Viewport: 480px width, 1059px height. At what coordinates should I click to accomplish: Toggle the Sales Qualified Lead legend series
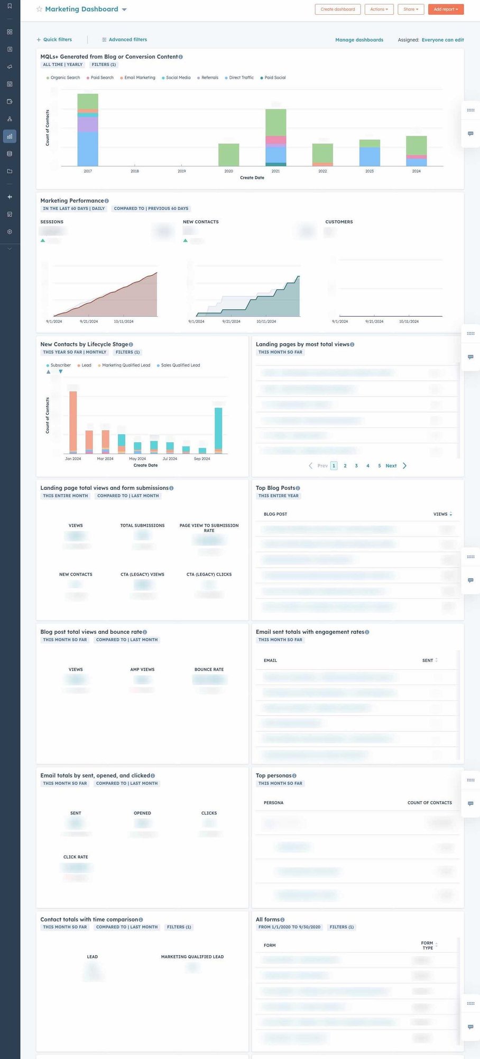coord(180,365)
